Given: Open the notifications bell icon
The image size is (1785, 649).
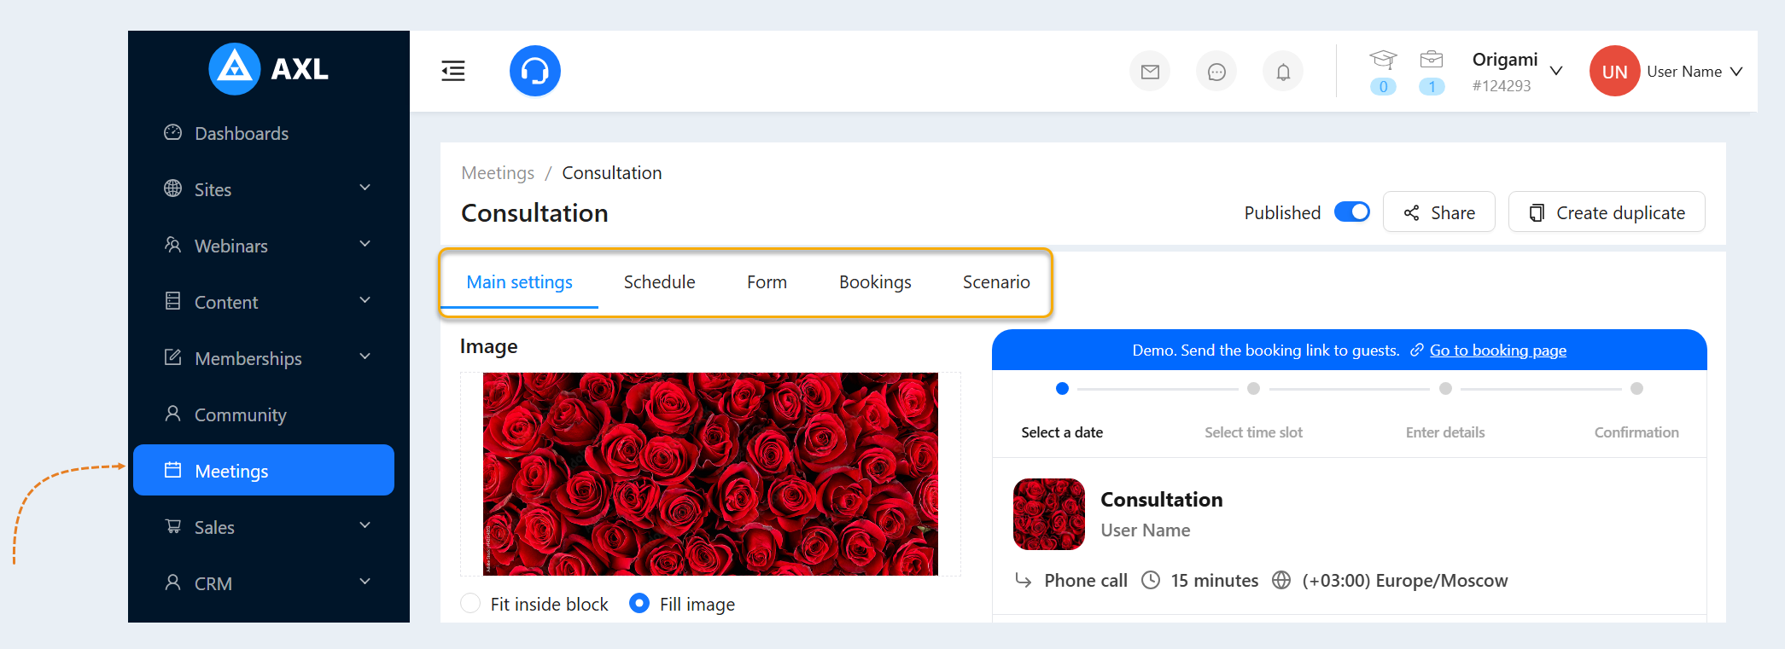Looking at the screenshot, I should point(1283,72).
